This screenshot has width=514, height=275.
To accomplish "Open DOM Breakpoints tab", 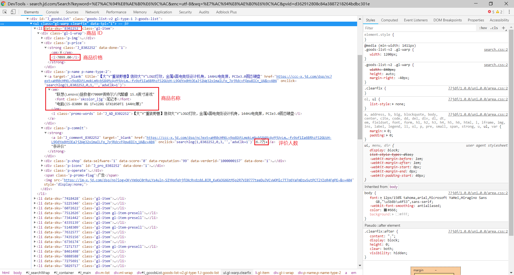I will coord(447,20).
